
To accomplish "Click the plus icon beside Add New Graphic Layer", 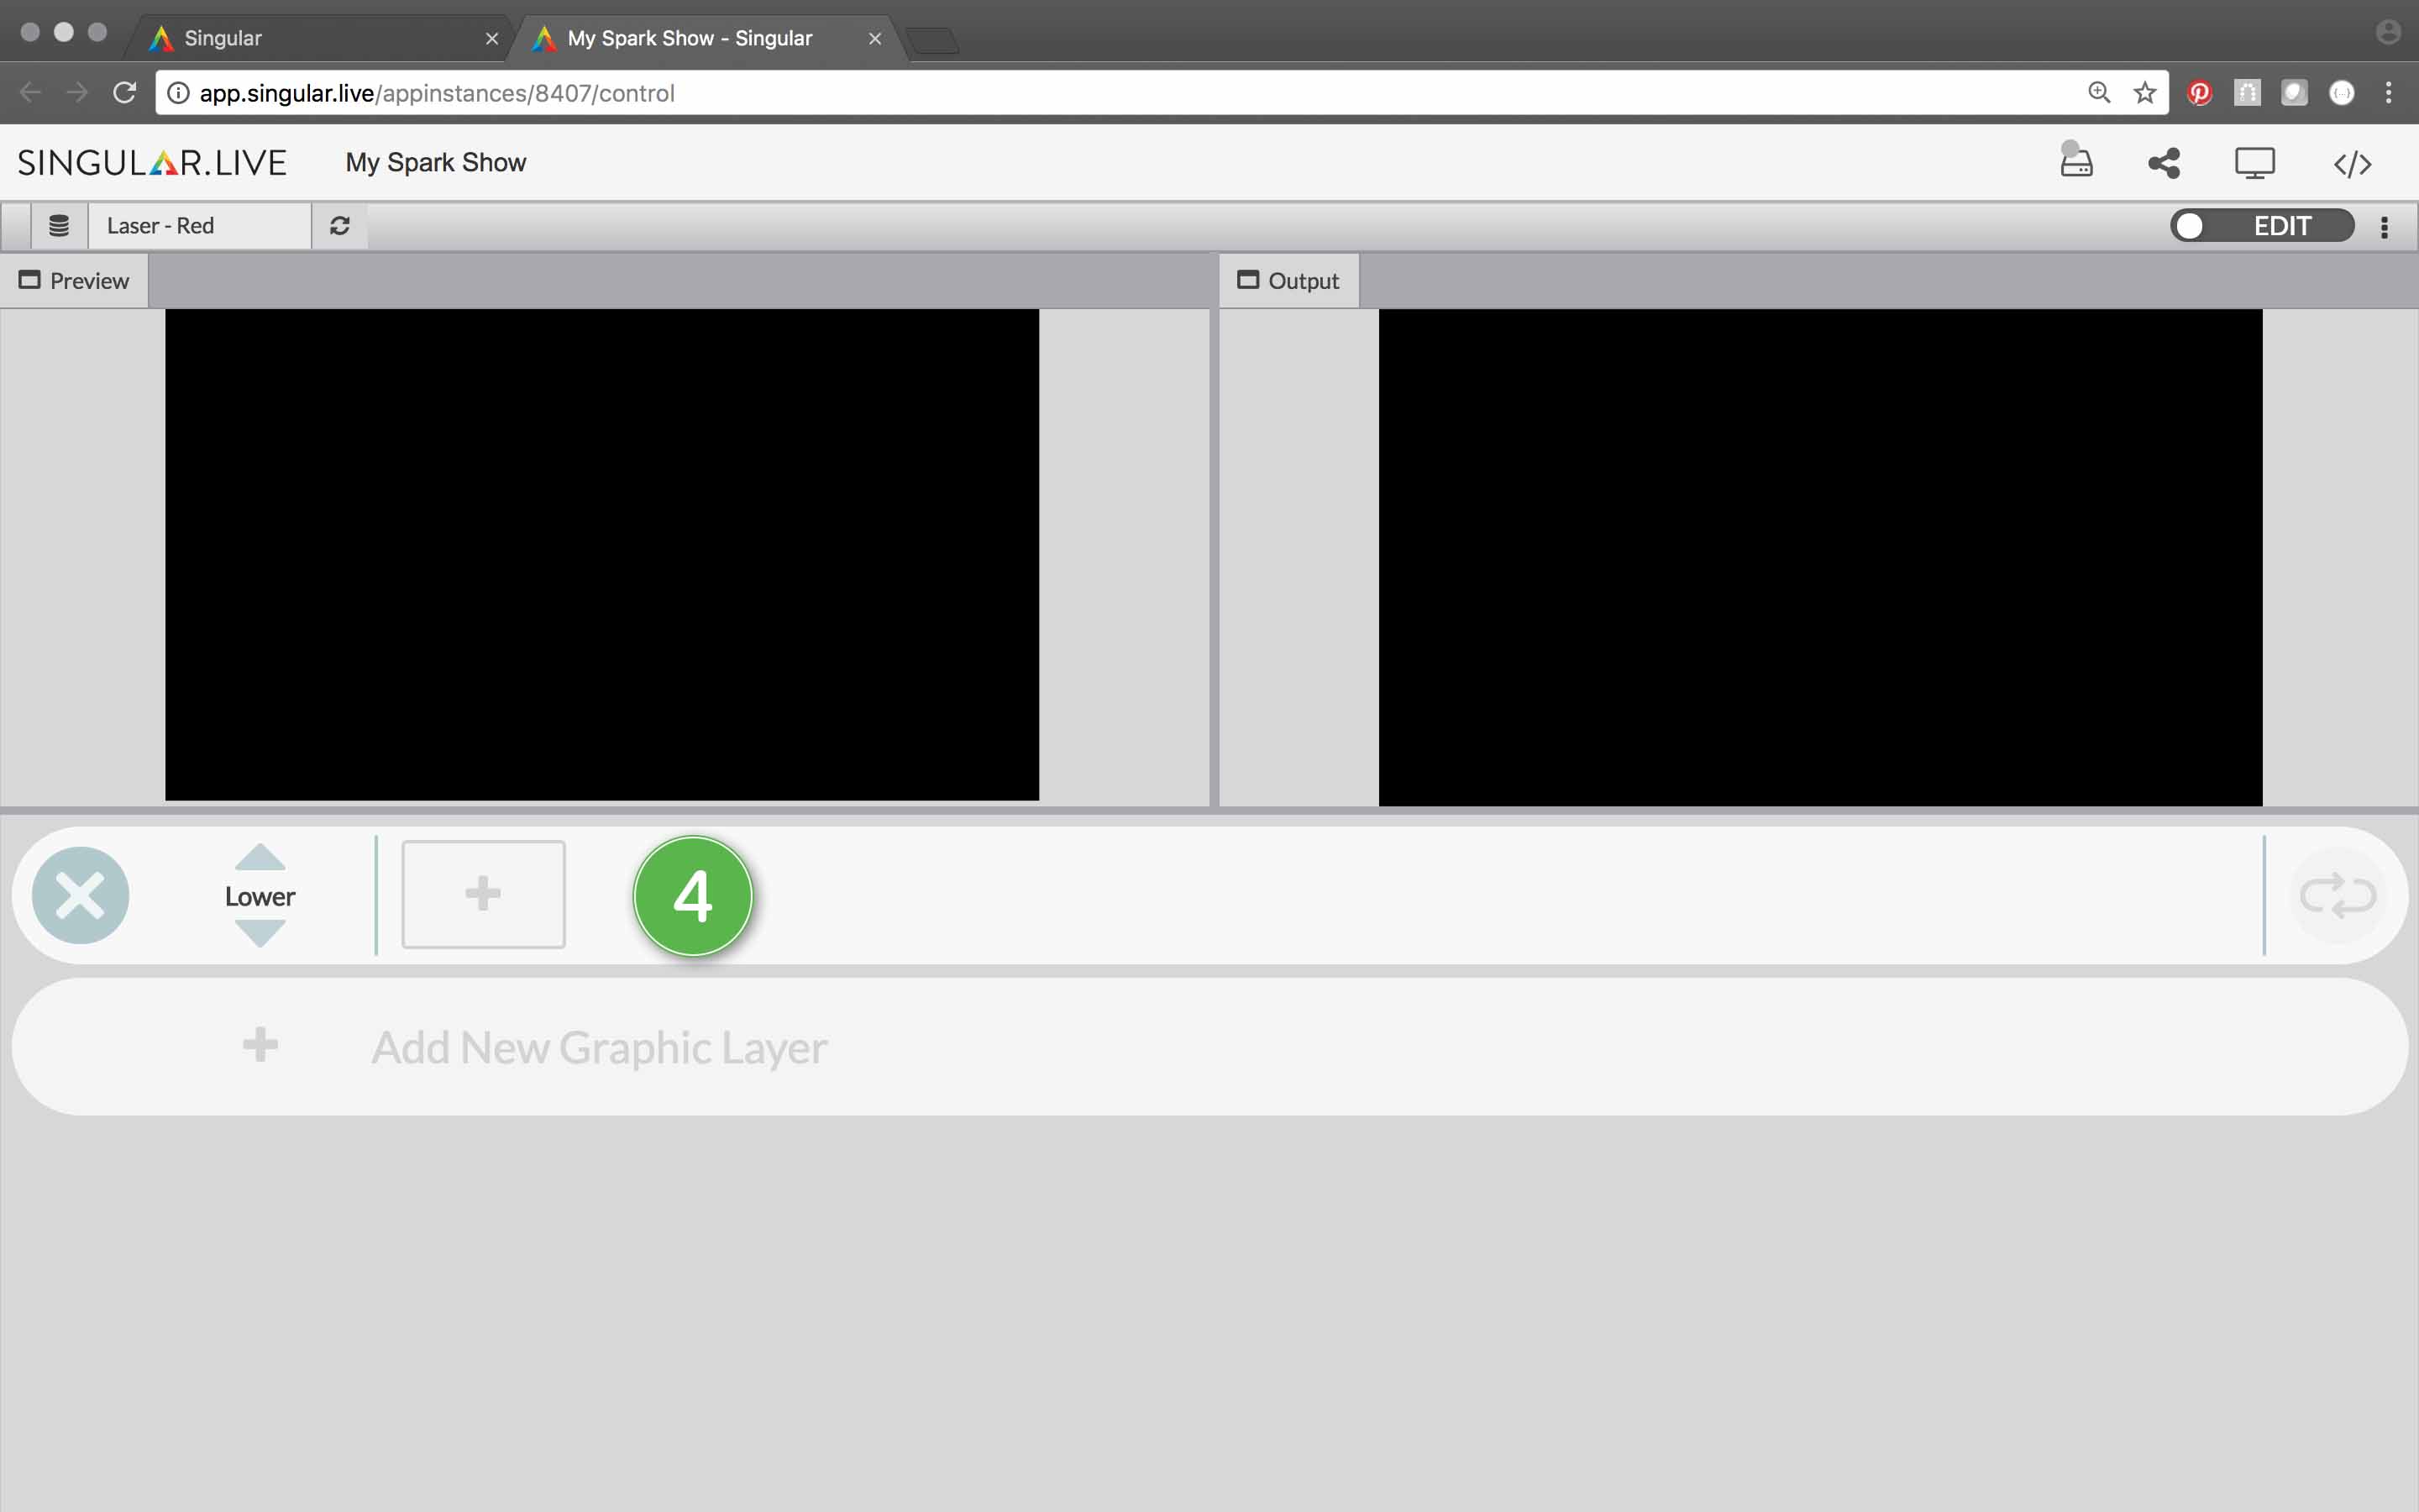I will (x=260, y=1045).
